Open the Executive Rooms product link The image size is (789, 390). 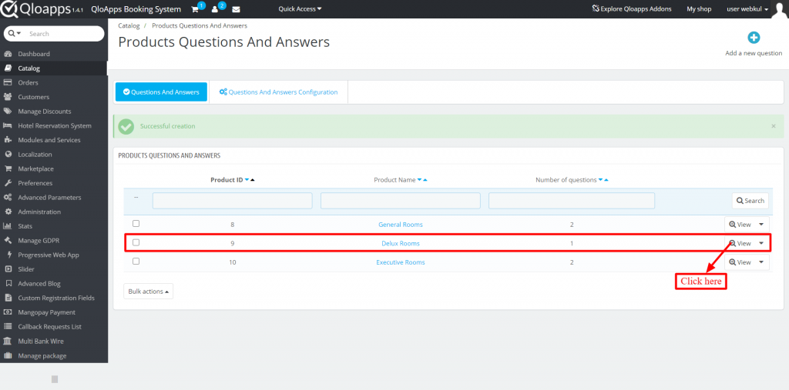(401, 262)
